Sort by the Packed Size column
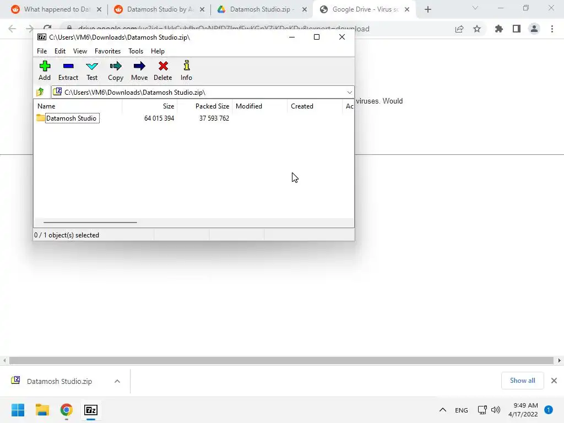This screenshot has width=564, height=423. (205, 106)
